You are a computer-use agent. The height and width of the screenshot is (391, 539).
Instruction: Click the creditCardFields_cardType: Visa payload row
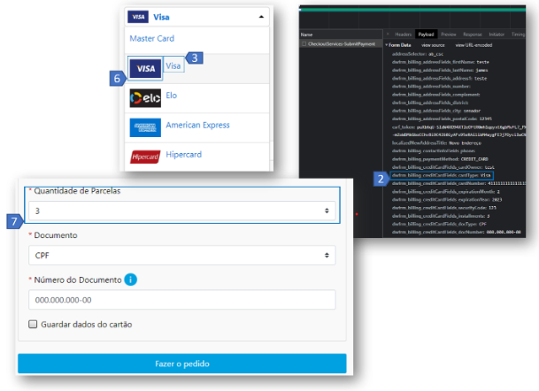pyautogui.click(x=442, y=175)
